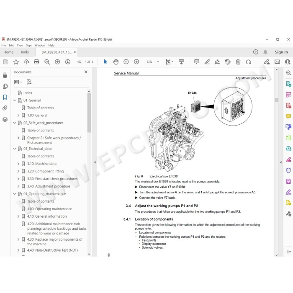This screenshot has width=293, height=293.
Task: Open the View menu
Action: tap(20, 45)
